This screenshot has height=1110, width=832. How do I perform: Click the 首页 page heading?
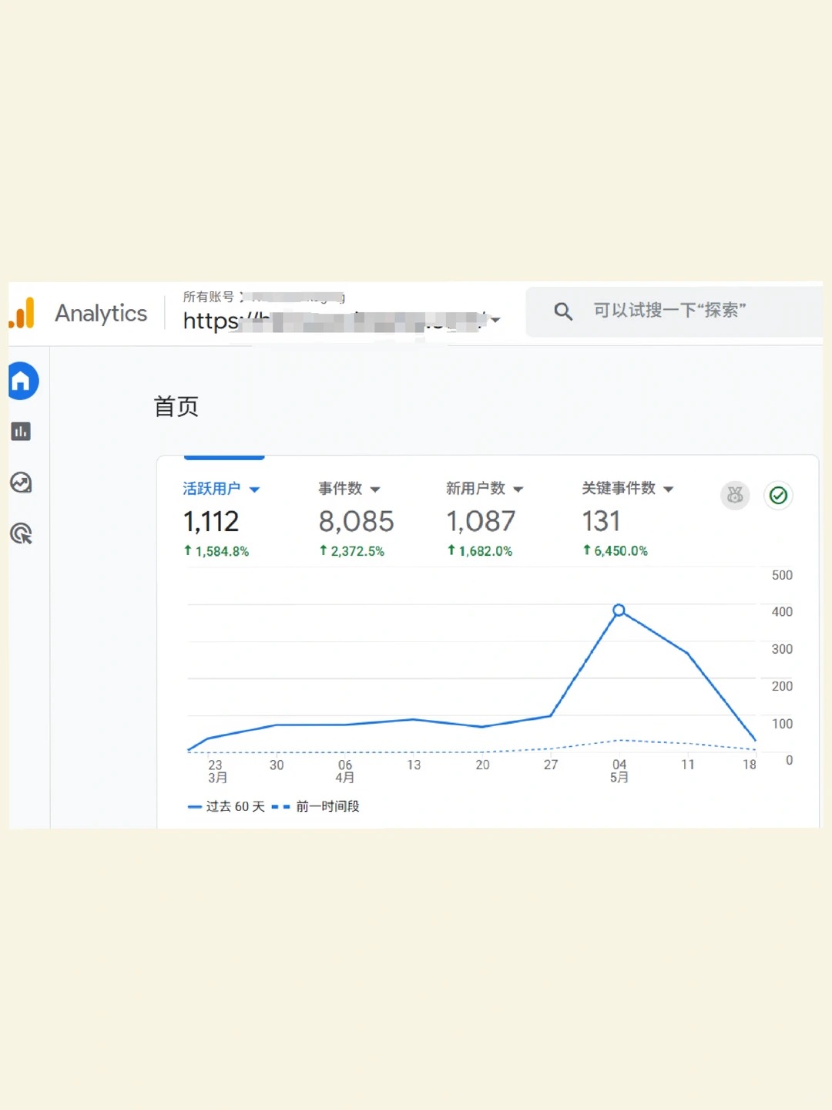[x=176, y=406]
